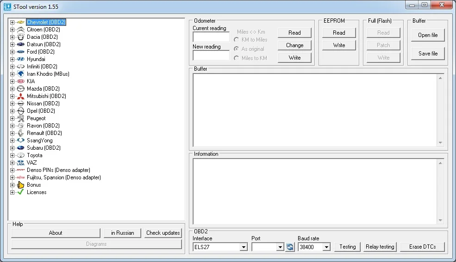The height and width of the screenshot is (262, 456).
Task: Click the Erase DTCs button
Action: click(423, 247)
